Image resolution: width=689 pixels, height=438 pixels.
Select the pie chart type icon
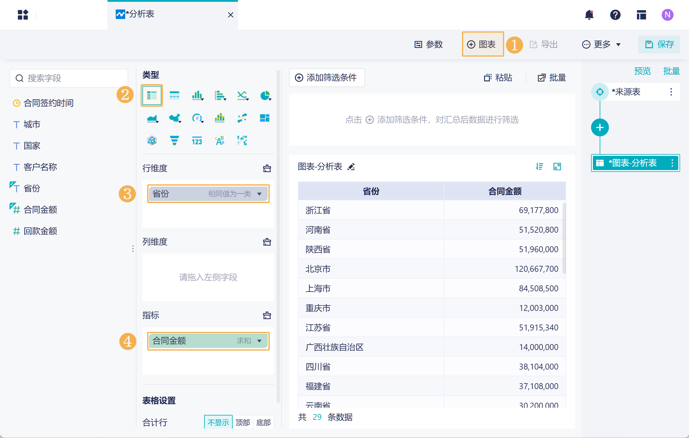tap(265, 95)
